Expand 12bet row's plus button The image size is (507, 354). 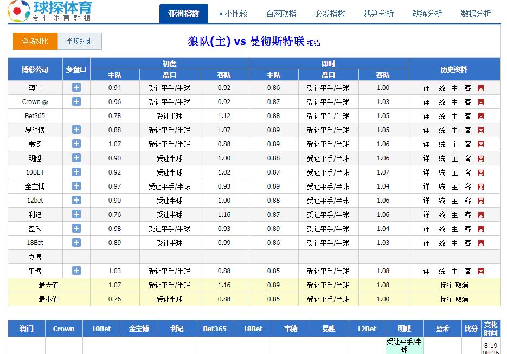pos(76,201)
